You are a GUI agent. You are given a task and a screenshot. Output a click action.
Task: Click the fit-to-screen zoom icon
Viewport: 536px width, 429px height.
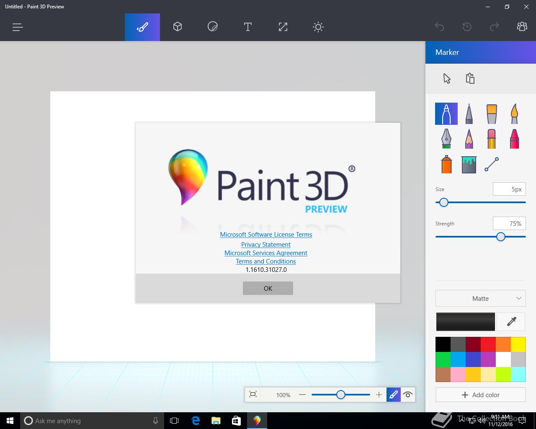[x=253, y=394]
